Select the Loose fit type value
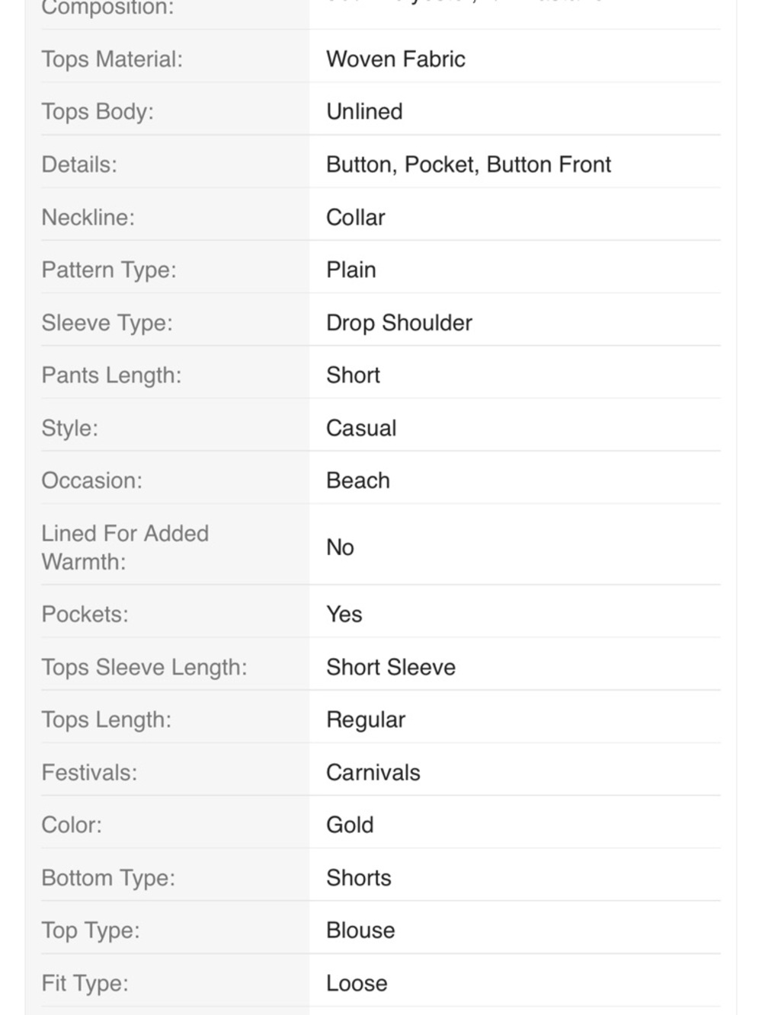 357,983
